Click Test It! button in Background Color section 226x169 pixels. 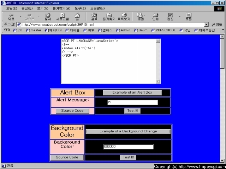click(x=128, y=157)
